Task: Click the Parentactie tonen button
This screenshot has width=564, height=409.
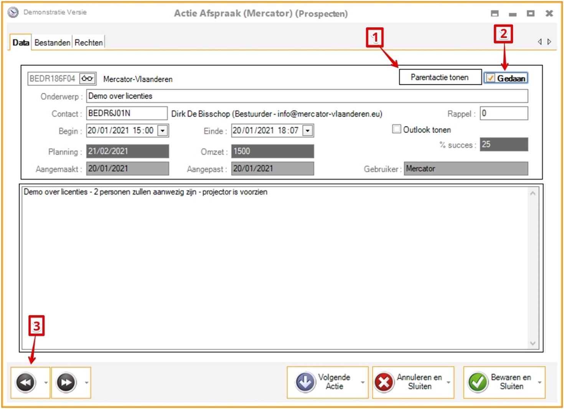Action: coord(440,77)
